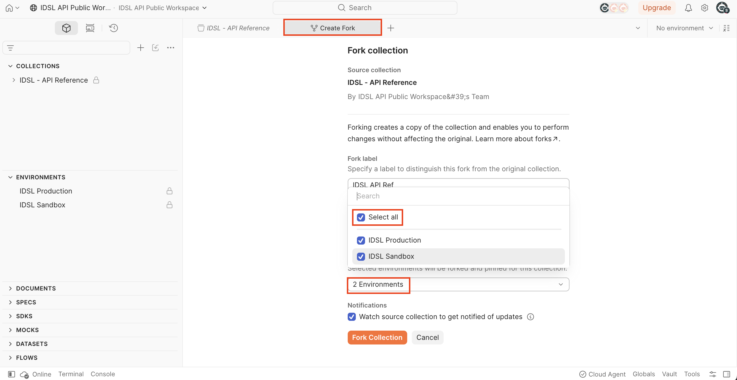Click the Upgrade button
This screenshot has width=737, height=380.
[657, 8]
